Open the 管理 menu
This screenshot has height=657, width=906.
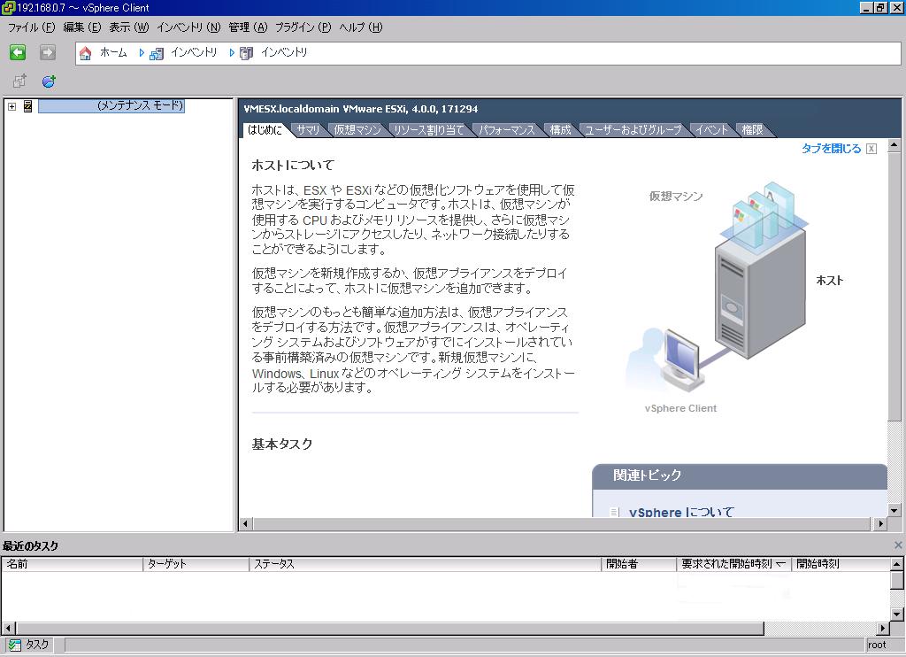[248, 27]
